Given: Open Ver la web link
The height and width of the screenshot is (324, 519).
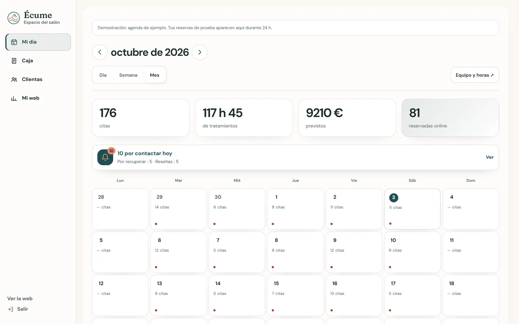Looking at the screenshot, I should click(20, 299).
